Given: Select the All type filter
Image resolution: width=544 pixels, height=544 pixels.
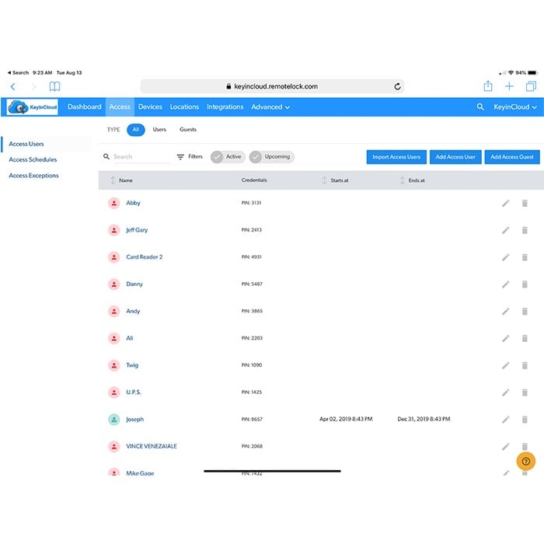Looking at the screenshot, I should tap(135, 130).
